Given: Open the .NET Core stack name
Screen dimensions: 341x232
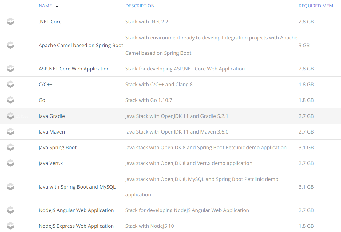Looking at the screenshot, I should click(x=50, y=22).
